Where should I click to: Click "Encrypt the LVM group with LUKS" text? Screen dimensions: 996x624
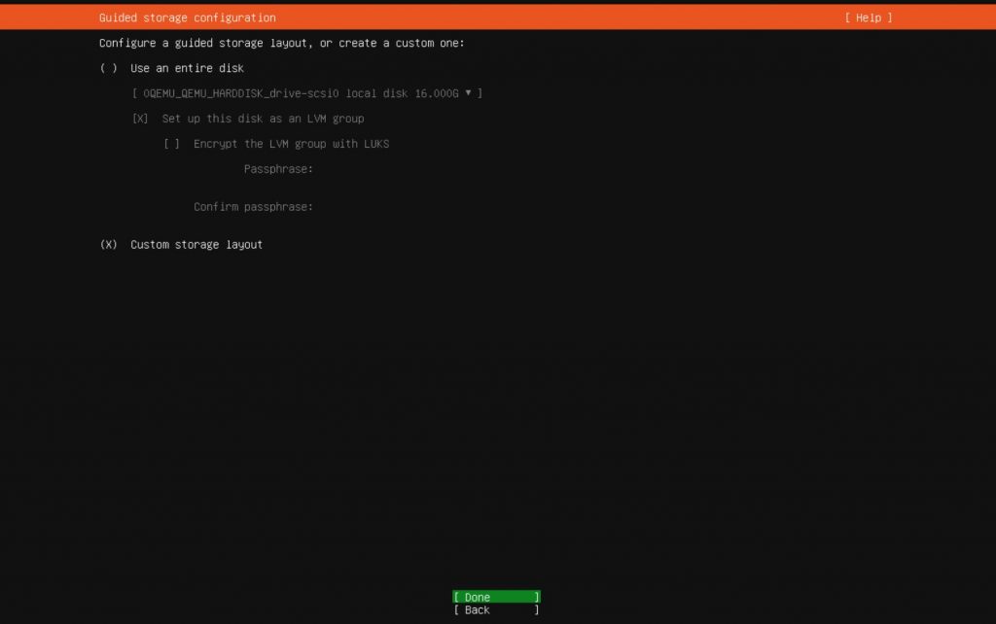coord(292,144)
